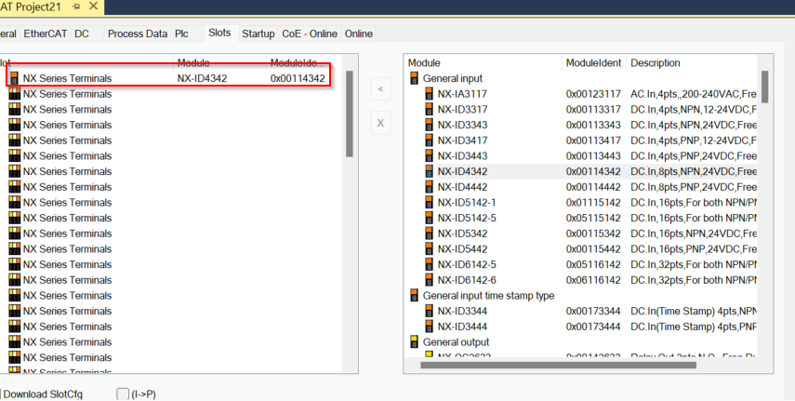Viewport: 795px width, 401px height.
Task: Open the Startup tab
Action: (x=258, y=33)
